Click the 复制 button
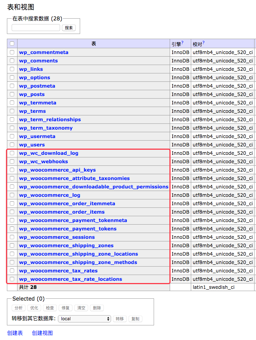This screenshot has width=256, height=340. click(135, 319)
